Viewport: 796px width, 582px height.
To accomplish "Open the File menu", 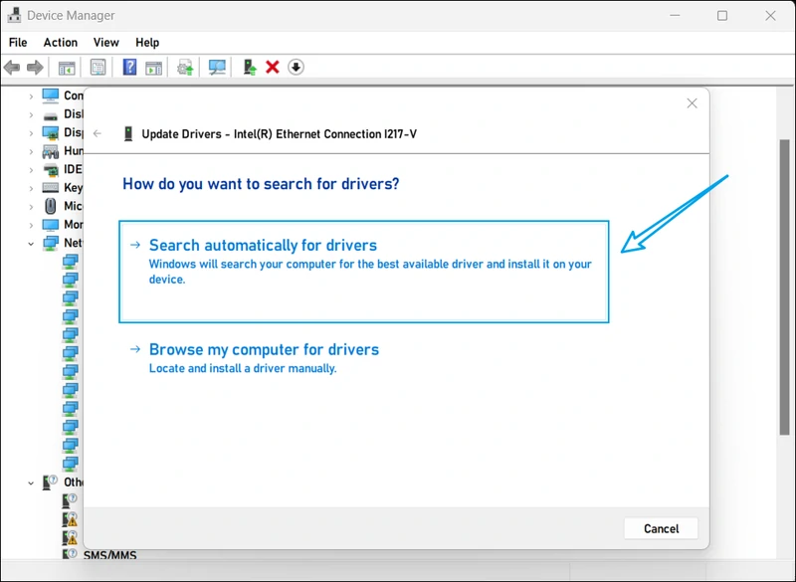I will tap(18, 43).
